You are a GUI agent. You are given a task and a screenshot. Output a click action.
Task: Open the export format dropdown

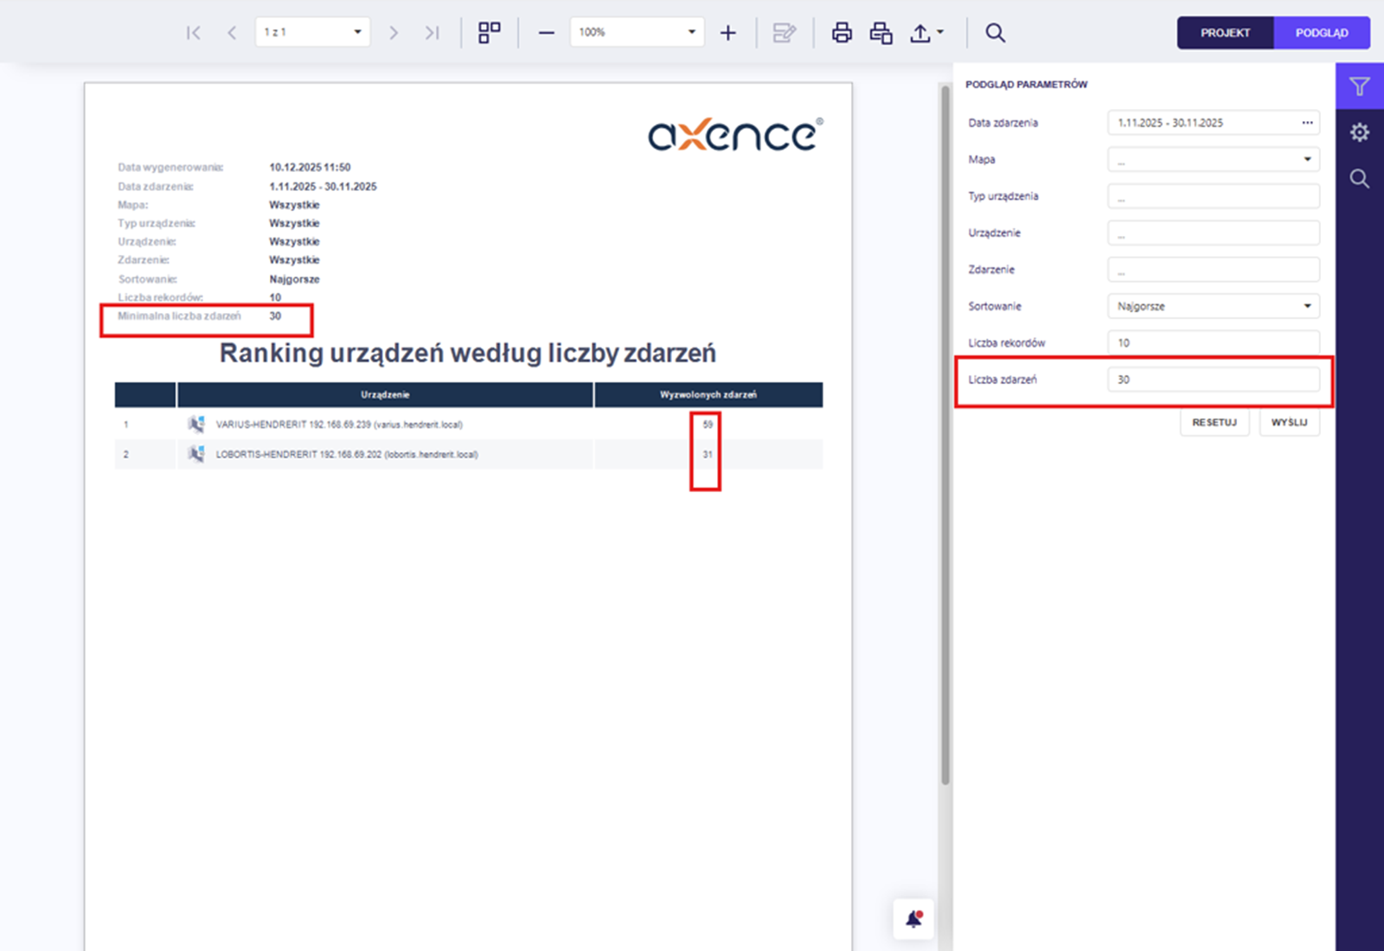(926, 33)
